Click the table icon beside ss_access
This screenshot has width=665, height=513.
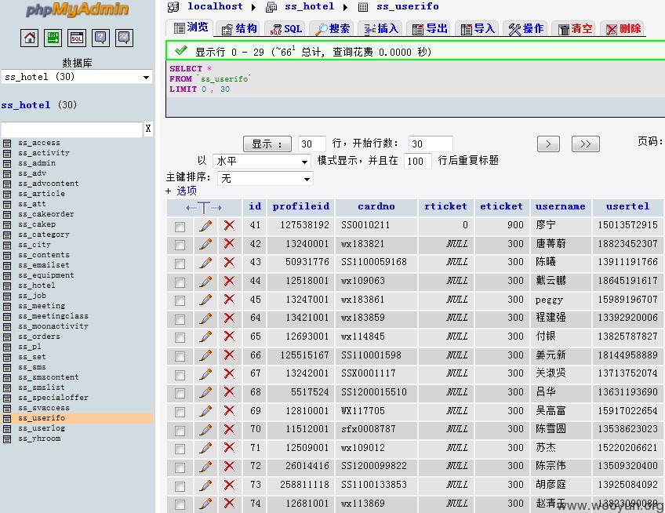point(7,144)
